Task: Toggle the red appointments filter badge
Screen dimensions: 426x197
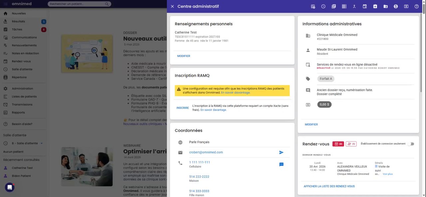Action: [338, 144]
